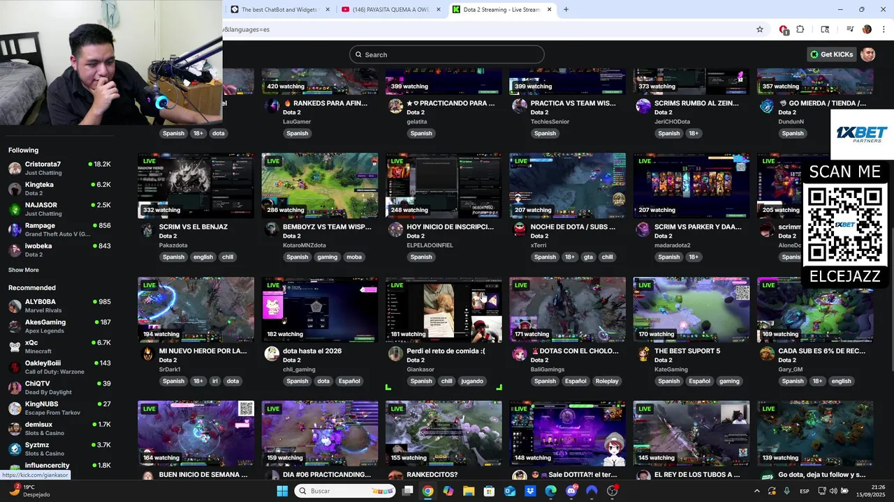Open Discord from the taskbar
The image size is (894, 502).
(571, 491)
